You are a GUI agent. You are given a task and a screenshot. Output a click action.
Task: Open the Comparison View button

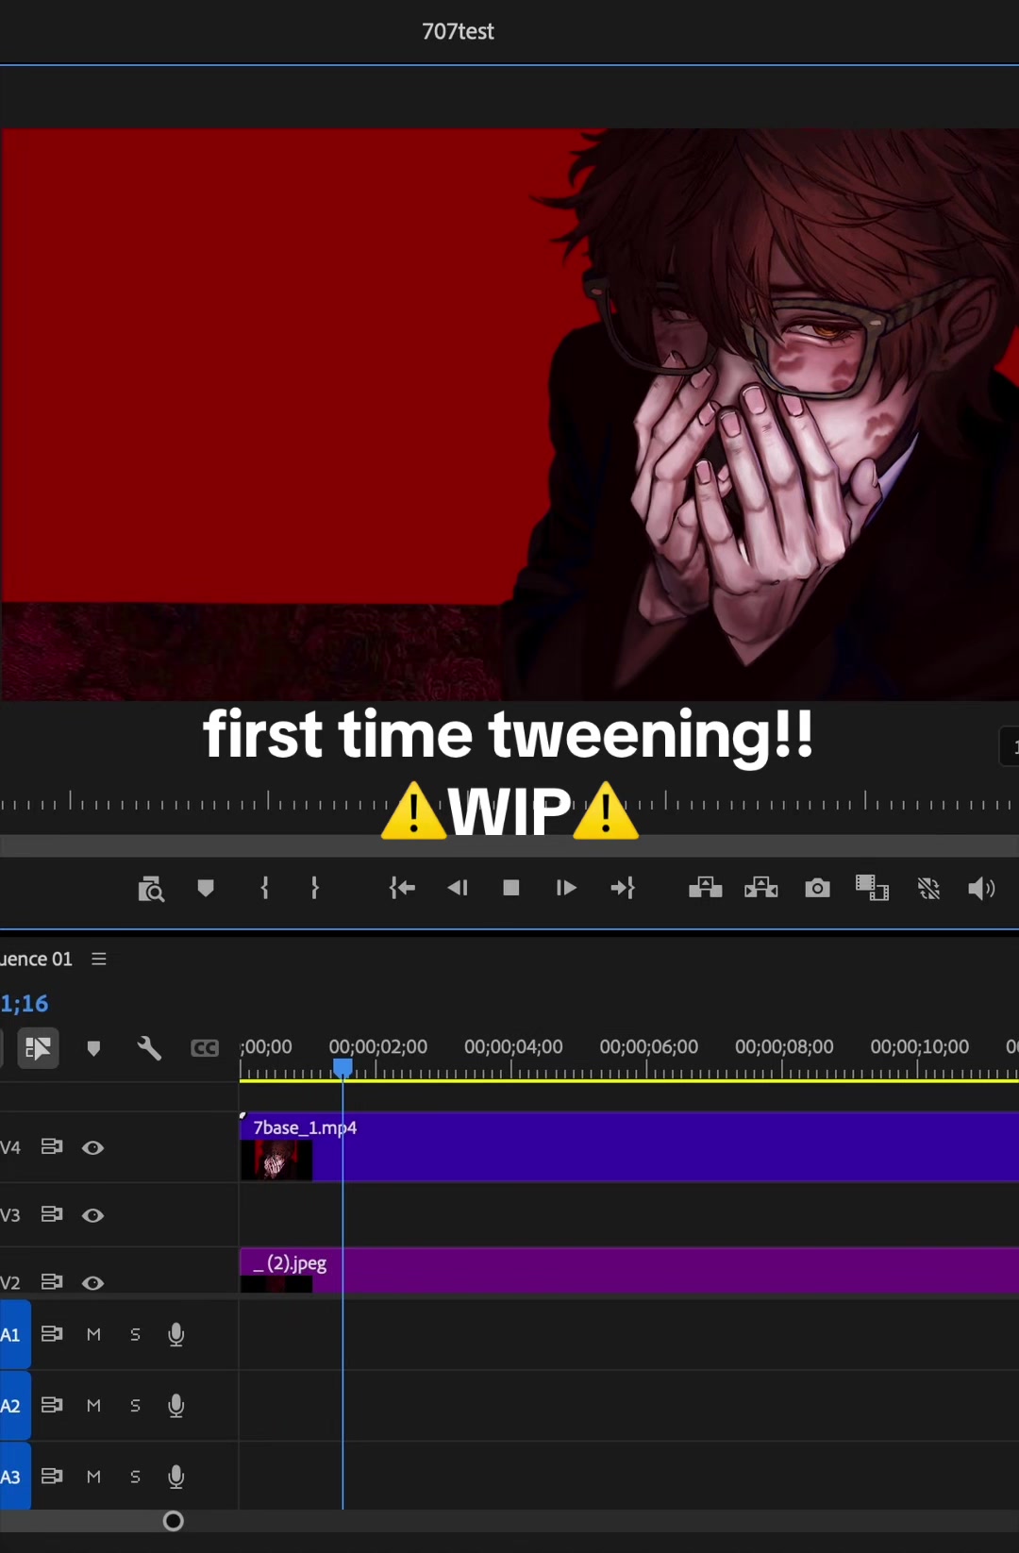click(873, 888)
